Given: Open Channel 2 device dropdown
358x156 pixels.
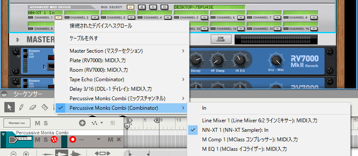Looking at the screenshot, I should point(95,17).
